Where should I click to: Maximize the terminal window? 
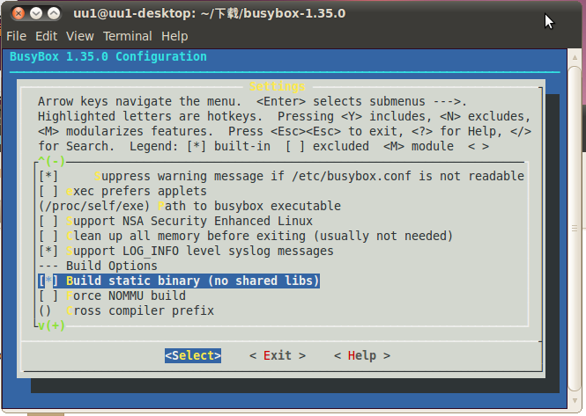coord(55,14)
